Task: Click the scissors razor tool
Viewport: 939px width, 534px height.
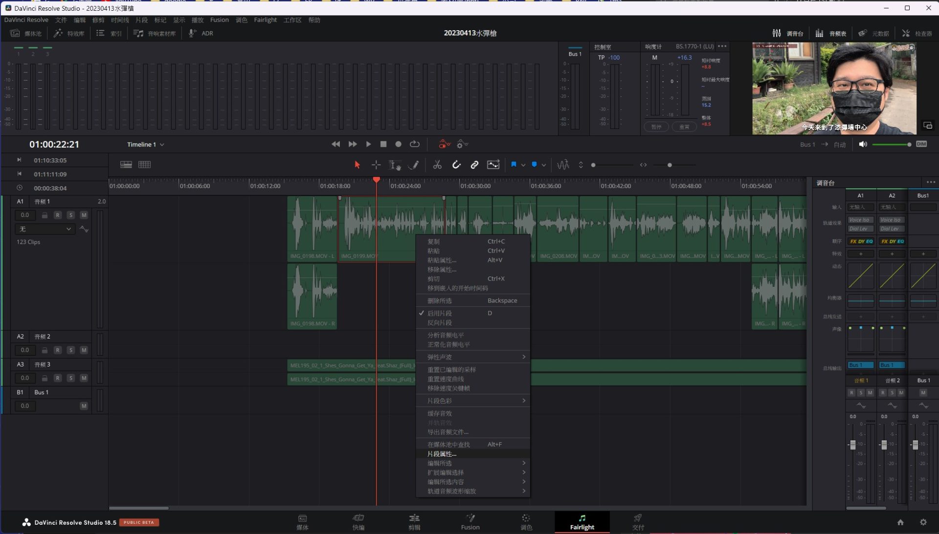Action: 437,165
